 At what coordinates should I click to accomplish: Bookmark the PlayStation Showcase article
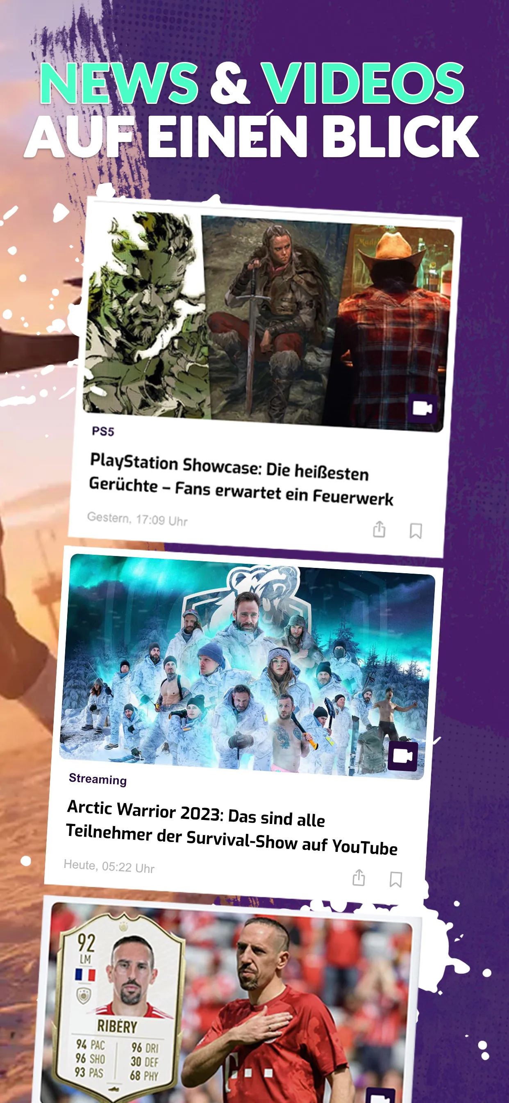pyautogui.click(x=416, y=531)
